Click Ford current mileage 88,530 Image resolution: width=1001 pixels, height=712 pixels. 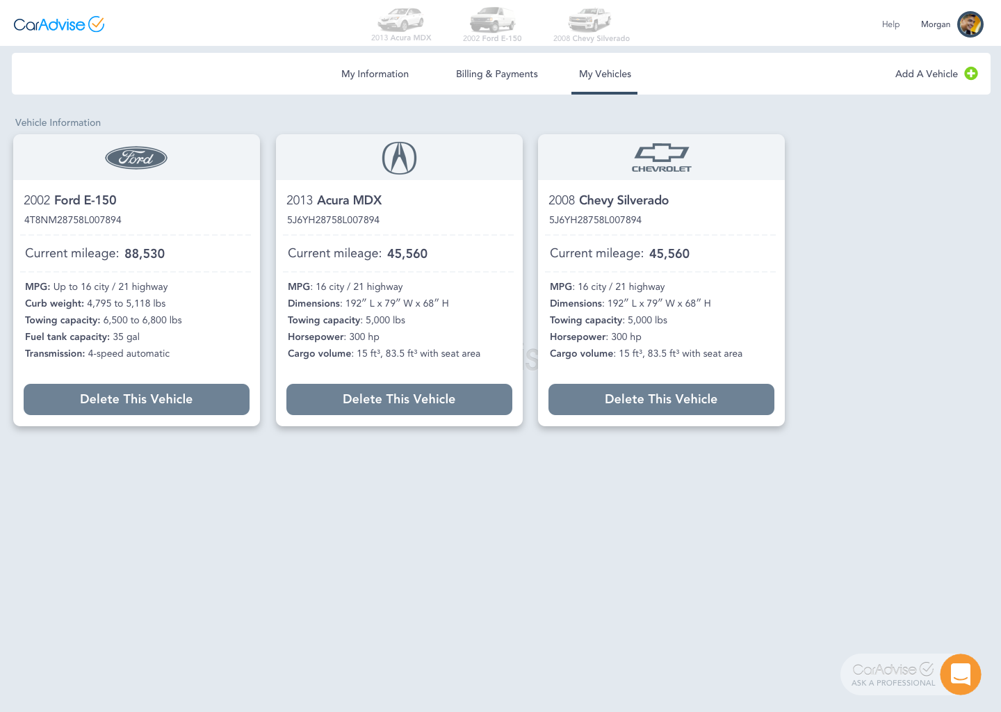tap(95, 254)
